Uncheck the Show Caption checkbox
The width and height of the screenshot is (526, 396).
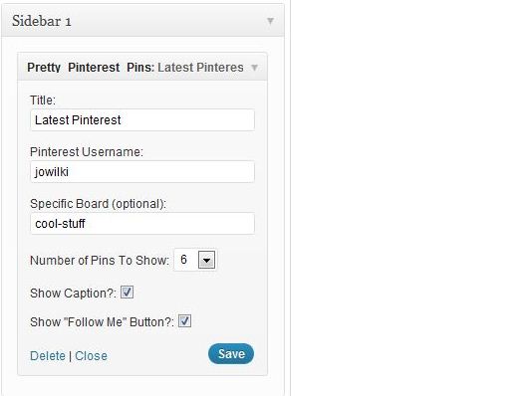(x=128, y=293)
